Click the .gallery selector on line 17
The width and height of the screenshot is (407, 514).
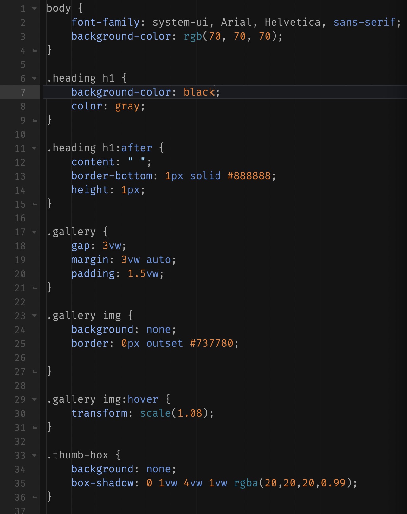[x=71, y=232]
